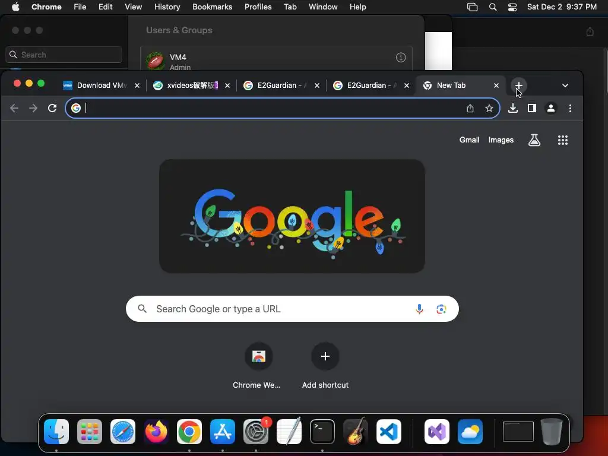Launch Firefox from the Dock

tap(156, 432)
